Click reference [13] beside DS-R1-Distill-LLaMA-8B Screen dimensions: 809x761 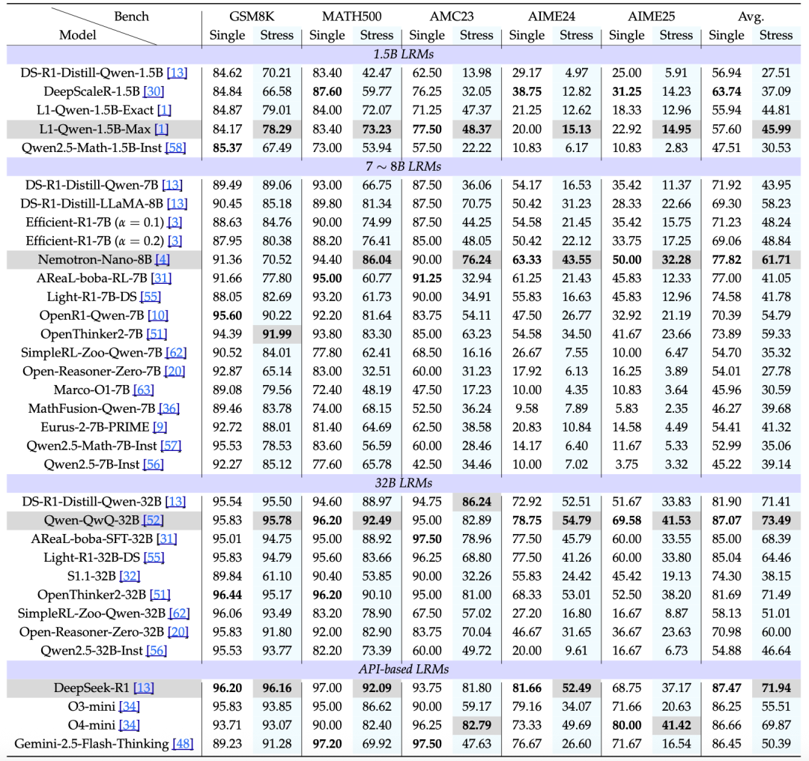point(177,203)
